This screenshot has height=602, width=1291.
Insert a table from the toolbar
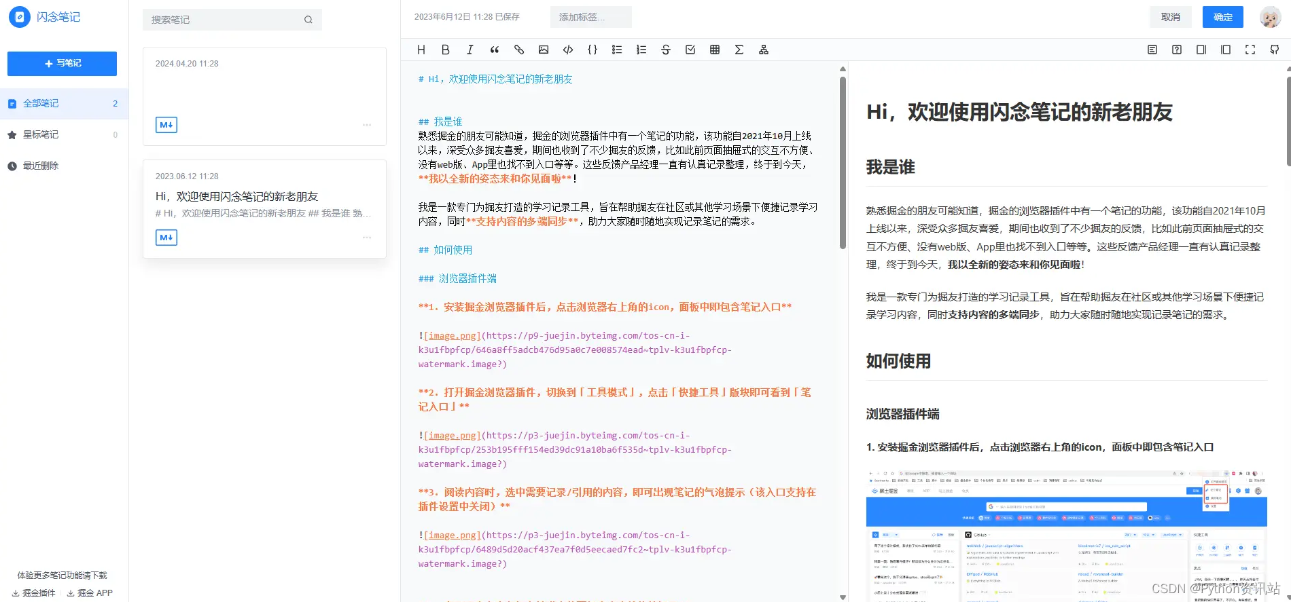tap(715, 50)
